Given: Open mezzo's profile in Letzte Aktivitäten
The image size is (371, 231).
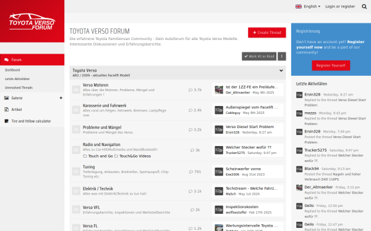Looking at the screenshot, I should pos(310,113).
